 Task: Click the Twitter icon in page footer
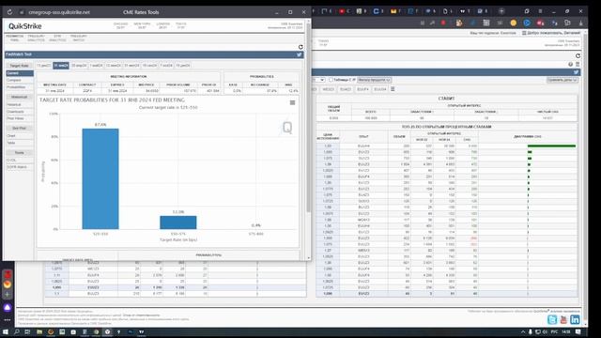[x=552, y=319]
